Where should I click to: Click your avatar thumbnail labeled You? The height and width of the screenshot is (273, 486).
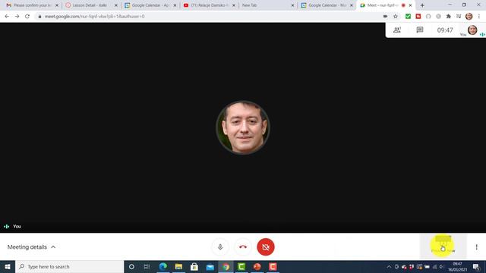[472, 30]
